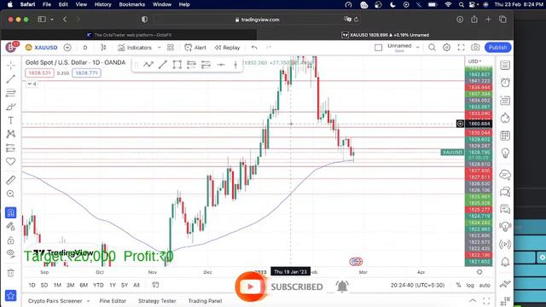
Task: Select horizontal line in favorites toolbar
Action: [x=221, y=65]
